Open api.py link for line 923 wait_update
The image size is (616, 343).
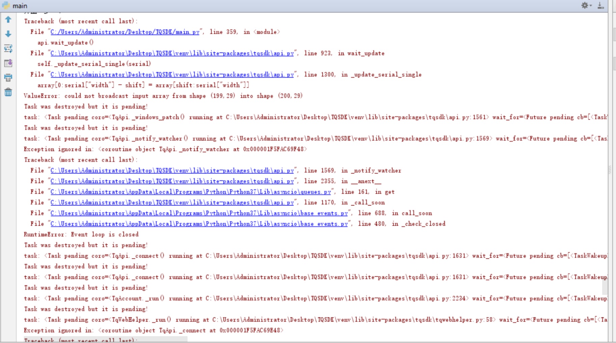[x=172, y=53]
